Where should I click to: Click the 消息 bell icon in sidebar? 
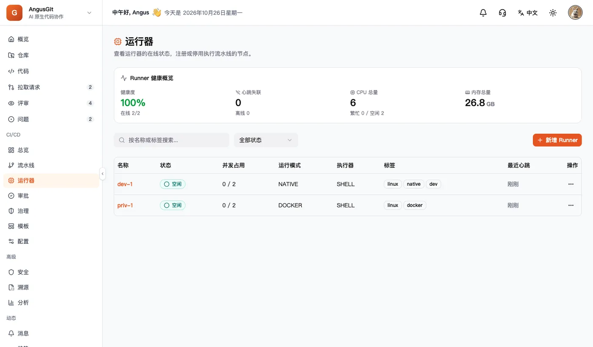pos(11,333)
